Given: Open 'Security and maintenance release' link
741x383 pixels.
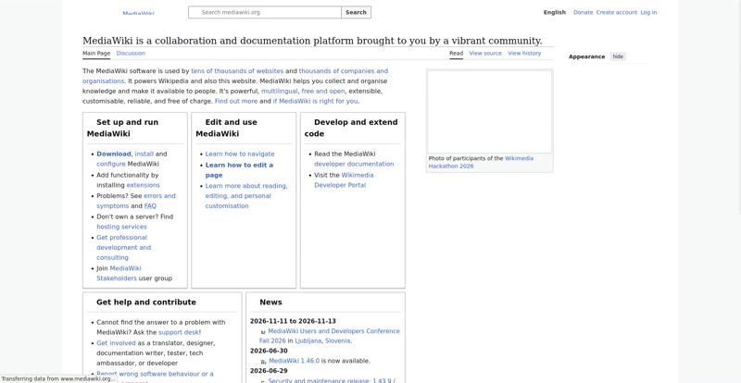Looking at the screenshot, I should point(332,380).
